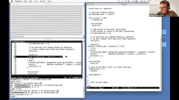179x100 pixels.
Task: Click the '(gdb) where' command line
Action: pyautogui.click(x=16, y=81)
